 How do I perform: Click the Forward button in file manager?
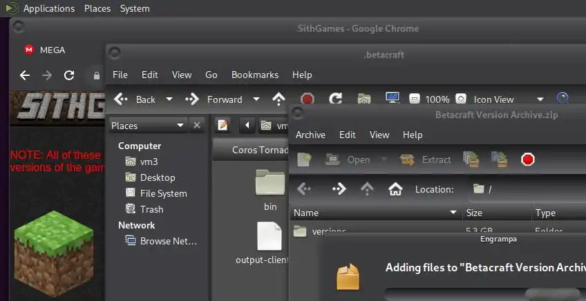[214, 99]
